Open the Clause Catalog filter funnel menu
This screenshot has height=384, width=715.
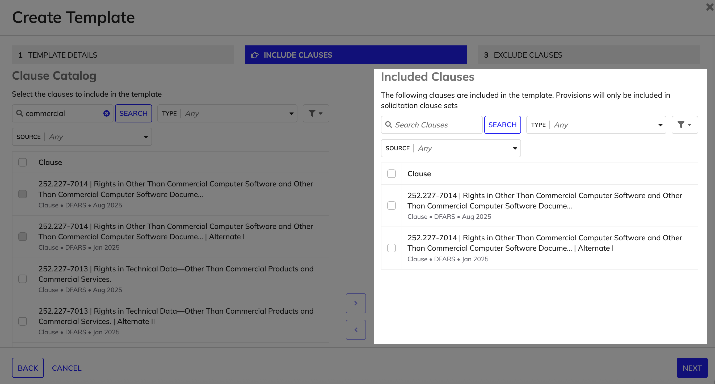(x=316, y=113)
